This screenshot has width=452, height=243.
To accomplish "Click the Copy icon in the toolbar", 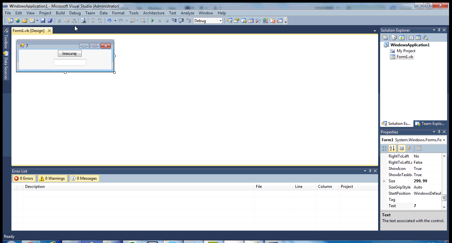I will click(x=67, y=21).
